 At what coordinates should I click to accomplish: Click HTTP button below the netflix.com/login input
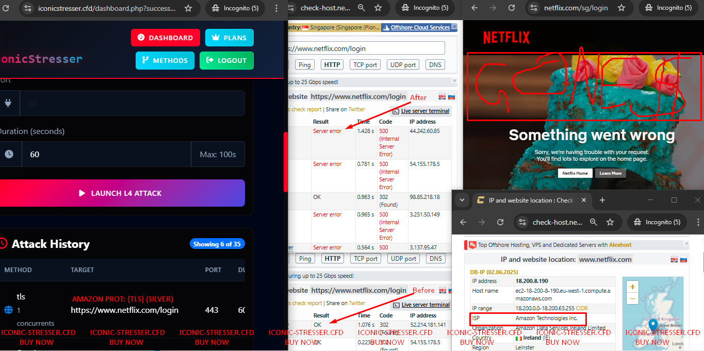click(332, 64)
